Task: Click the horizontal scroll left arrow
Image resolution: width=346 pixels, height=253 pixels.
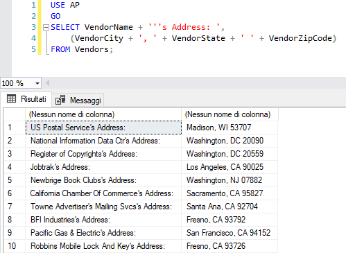Action: click(x=48, y=83)
